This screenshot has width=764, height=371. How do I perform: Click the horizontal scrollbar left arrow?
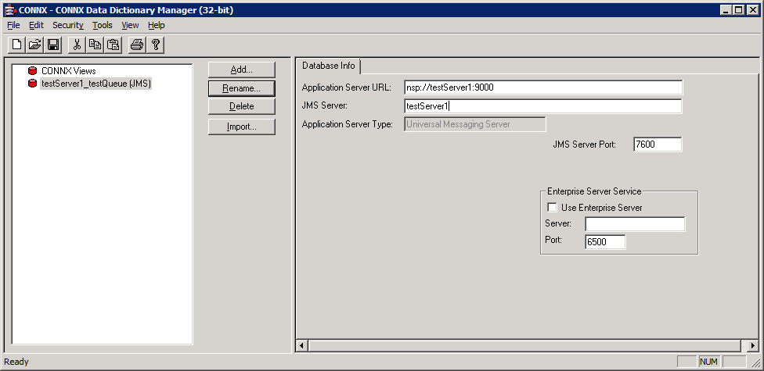click(x=301, y=346)
